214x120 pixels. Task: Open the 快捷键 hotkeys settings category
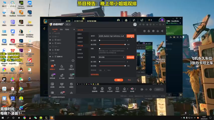pyautogui.click(x=79, y=50)
